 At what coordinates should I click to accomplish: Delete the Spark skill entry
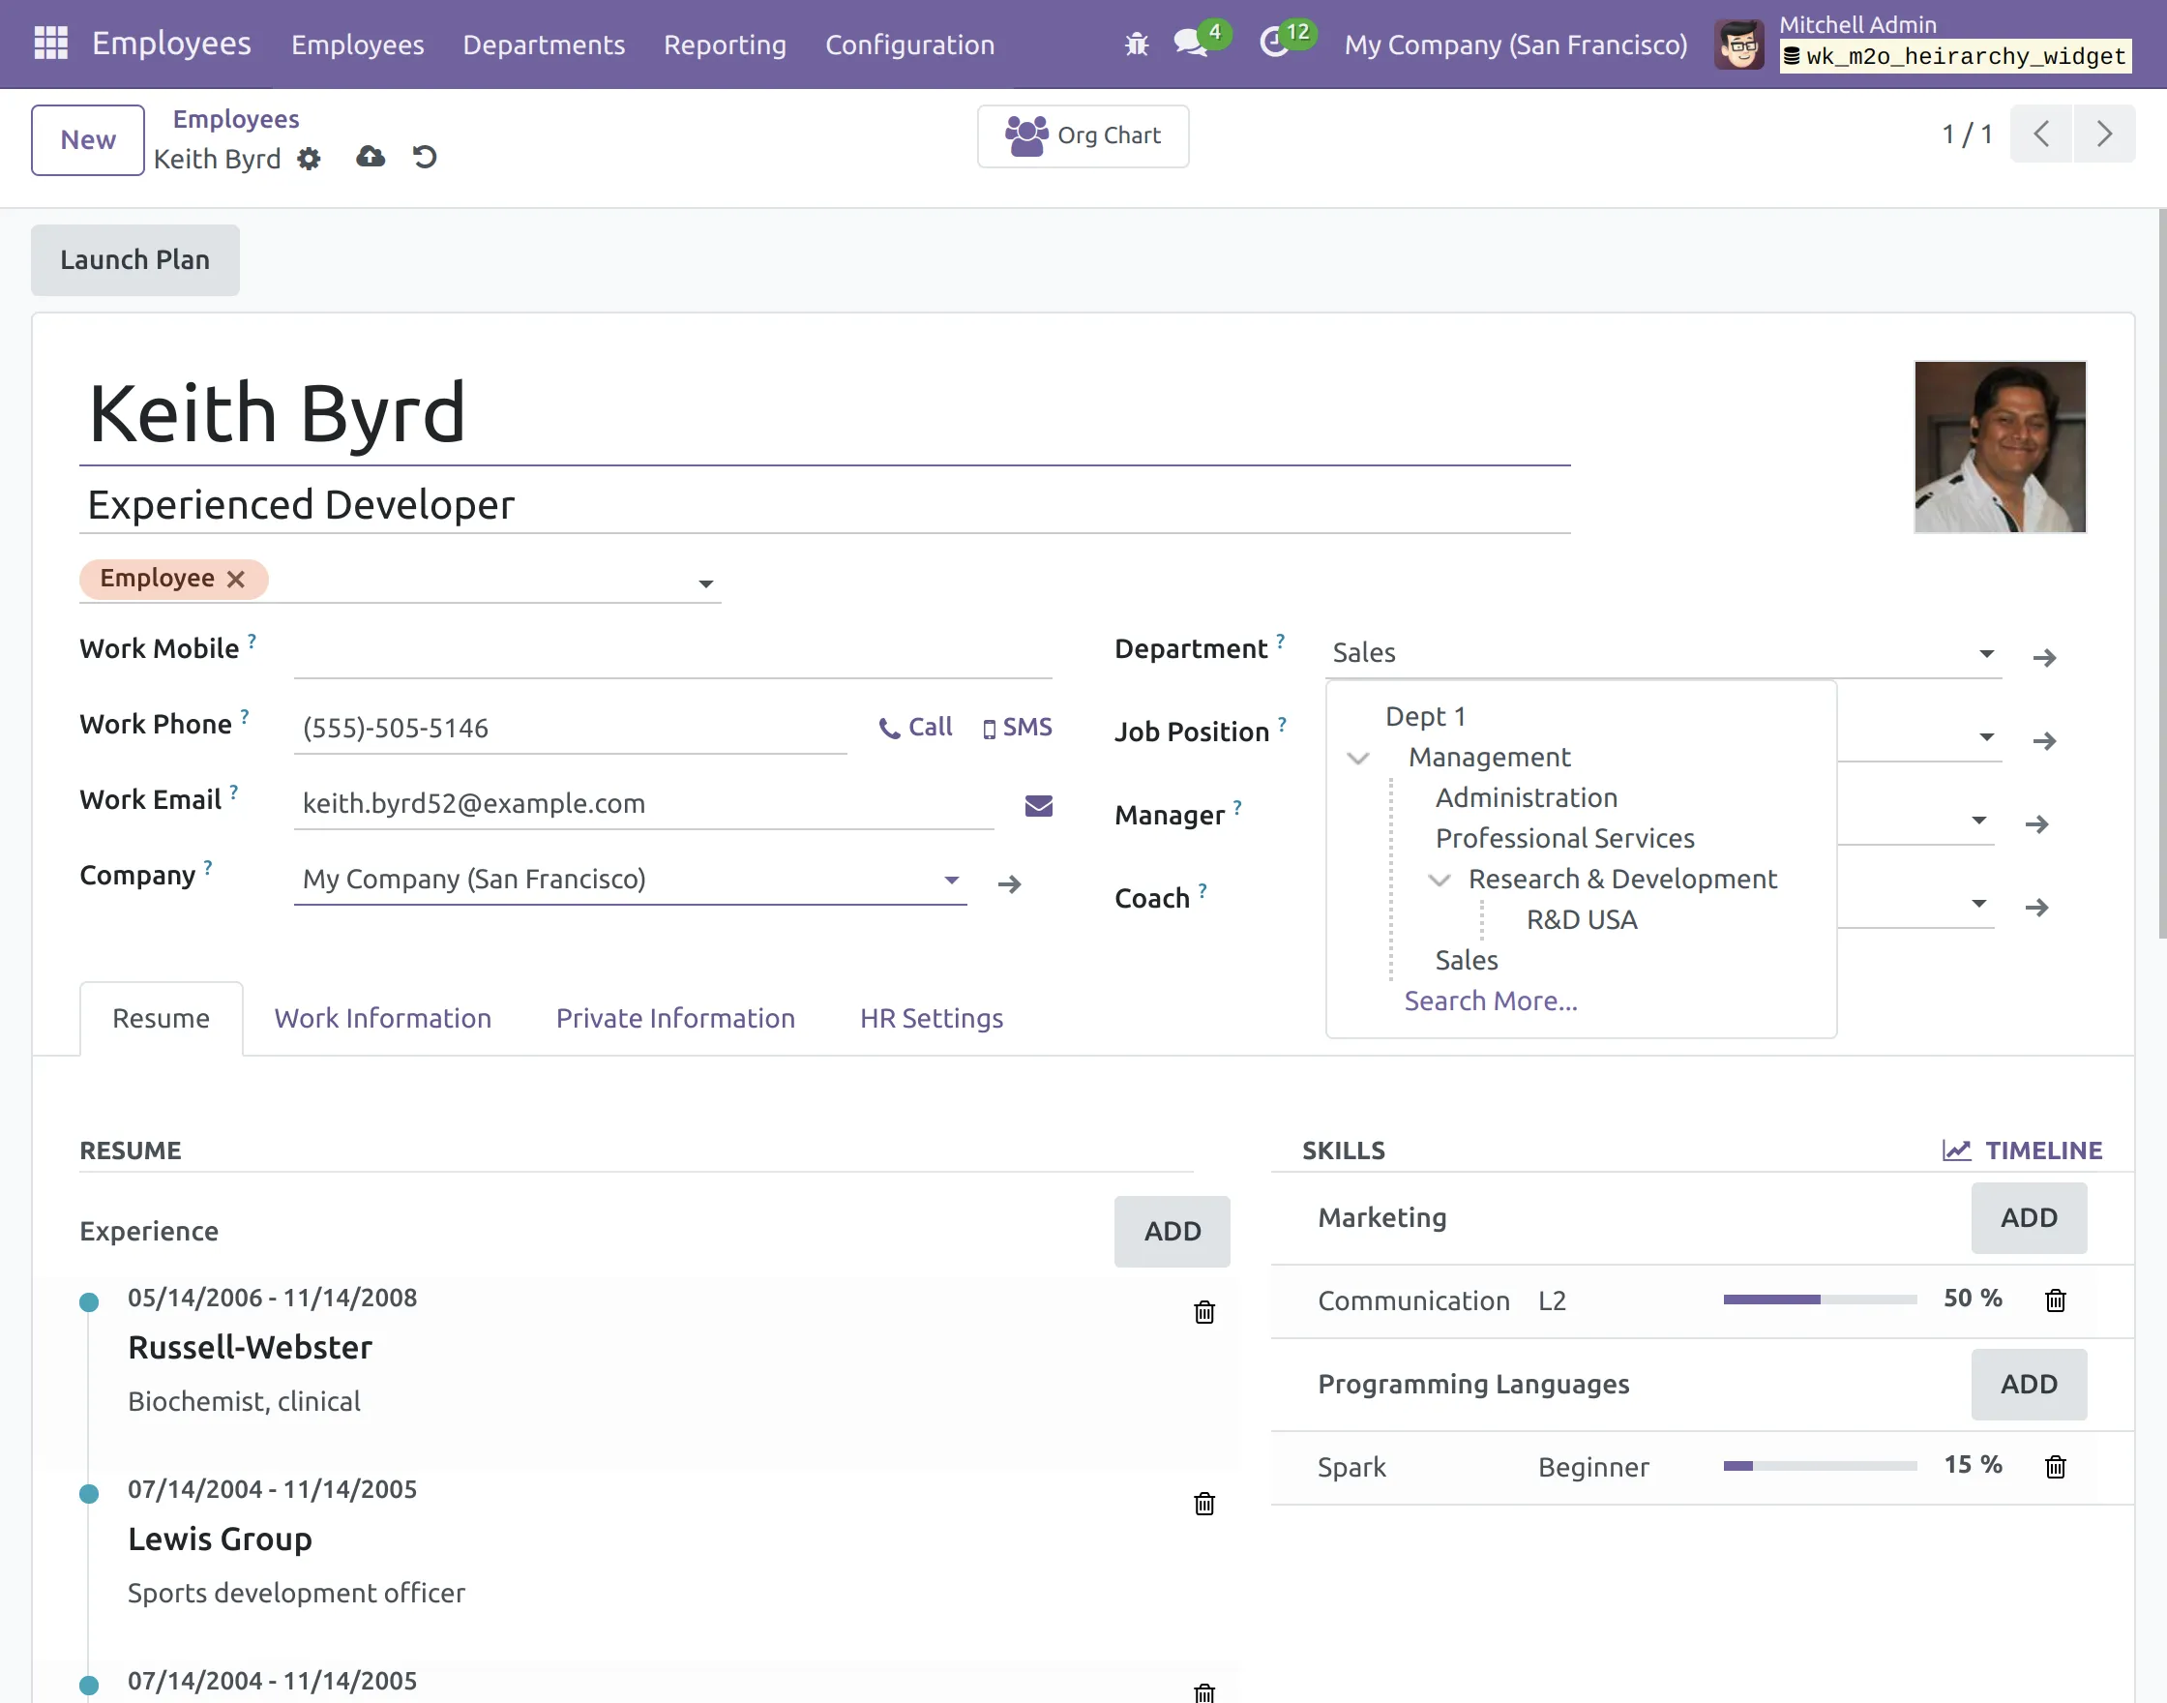[2055, 1466]
